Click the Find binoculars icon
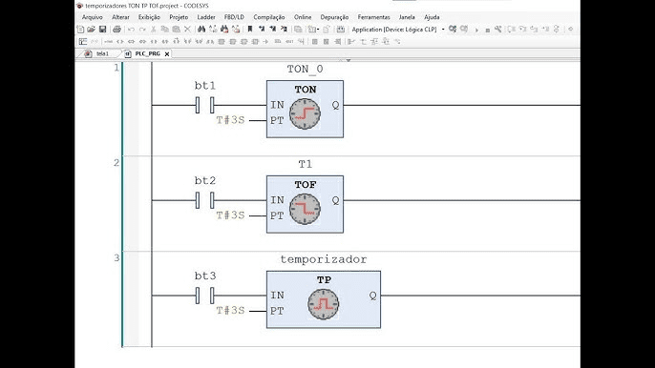The height and width of the screenshot is (368, 655). pos(201,30)
